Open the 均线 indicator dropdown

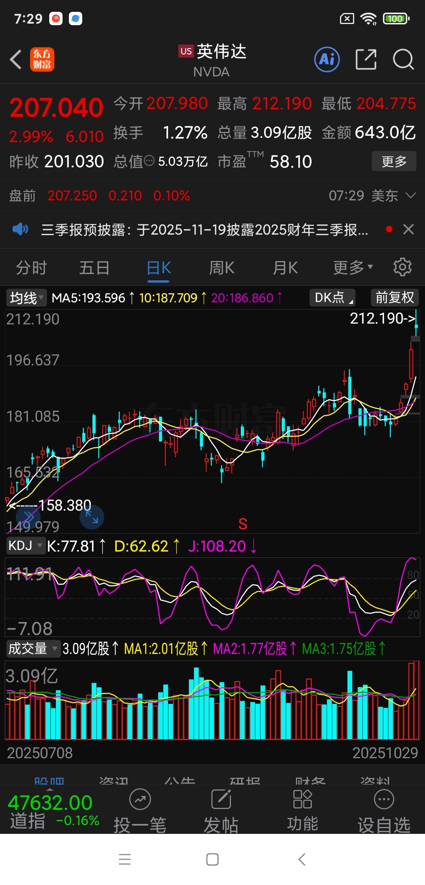pyautogui.click(x=26, y=298)
